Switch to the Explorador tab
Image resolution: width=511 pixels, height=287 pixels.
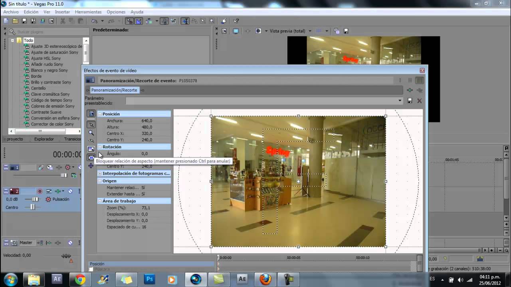(x=44, y=139)
